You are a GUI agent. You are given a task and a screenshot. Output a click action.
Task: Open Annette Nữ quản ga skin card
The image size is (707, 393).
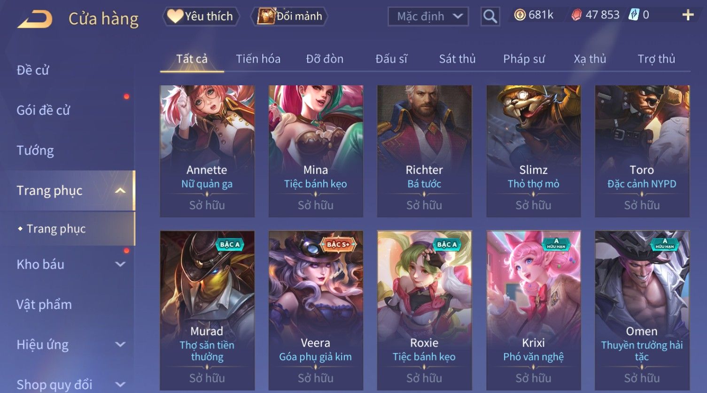point(207,151)
